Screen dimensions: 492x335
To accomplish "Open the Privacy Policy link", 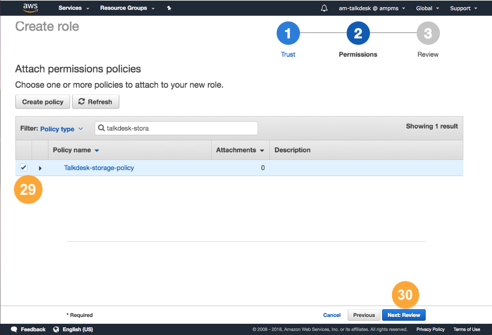I will pos(430,329).
